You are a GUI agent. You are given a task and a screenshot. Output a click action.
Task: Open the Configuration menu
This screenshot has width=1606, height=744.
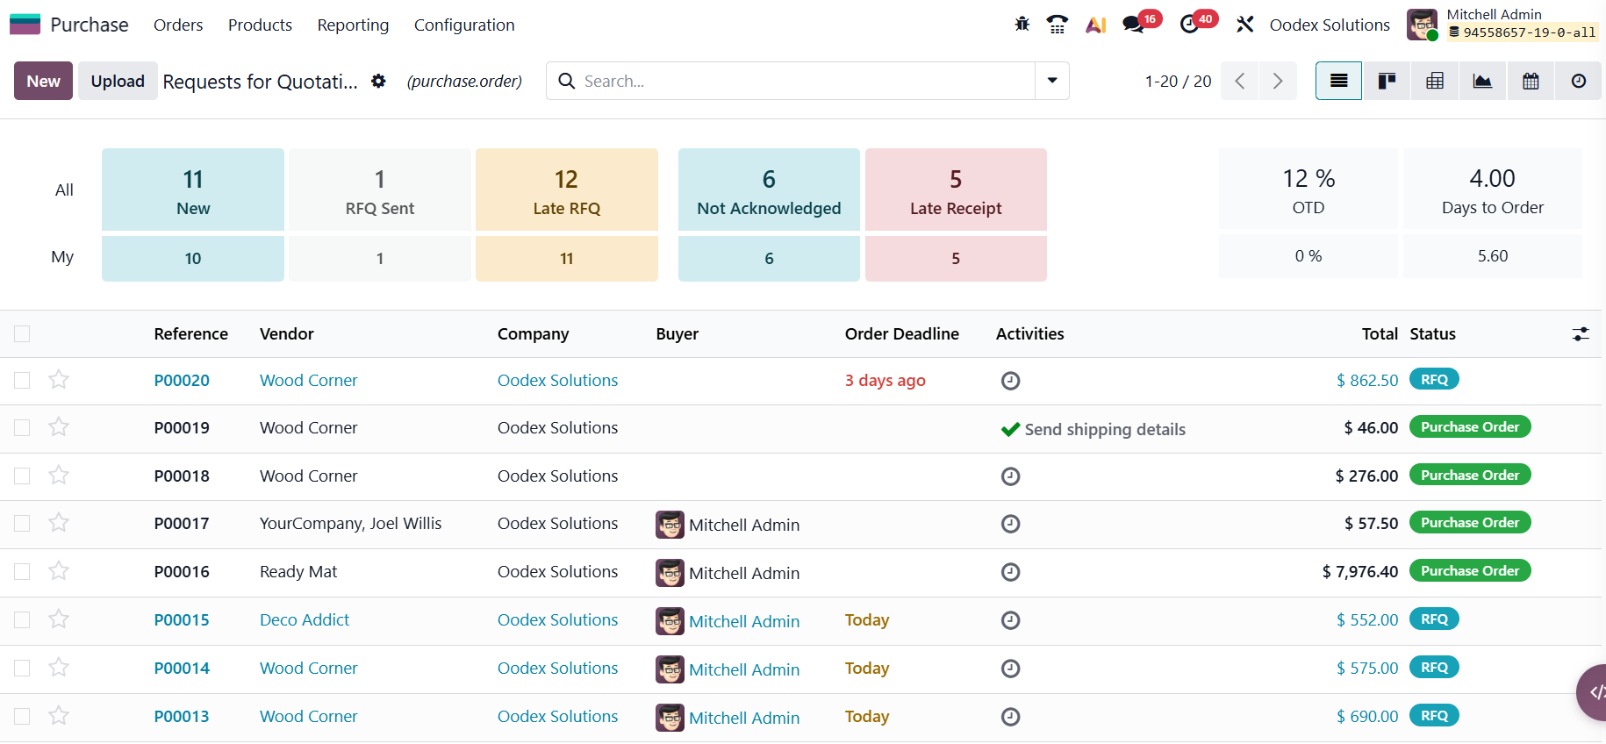click(x=464, y=25)
